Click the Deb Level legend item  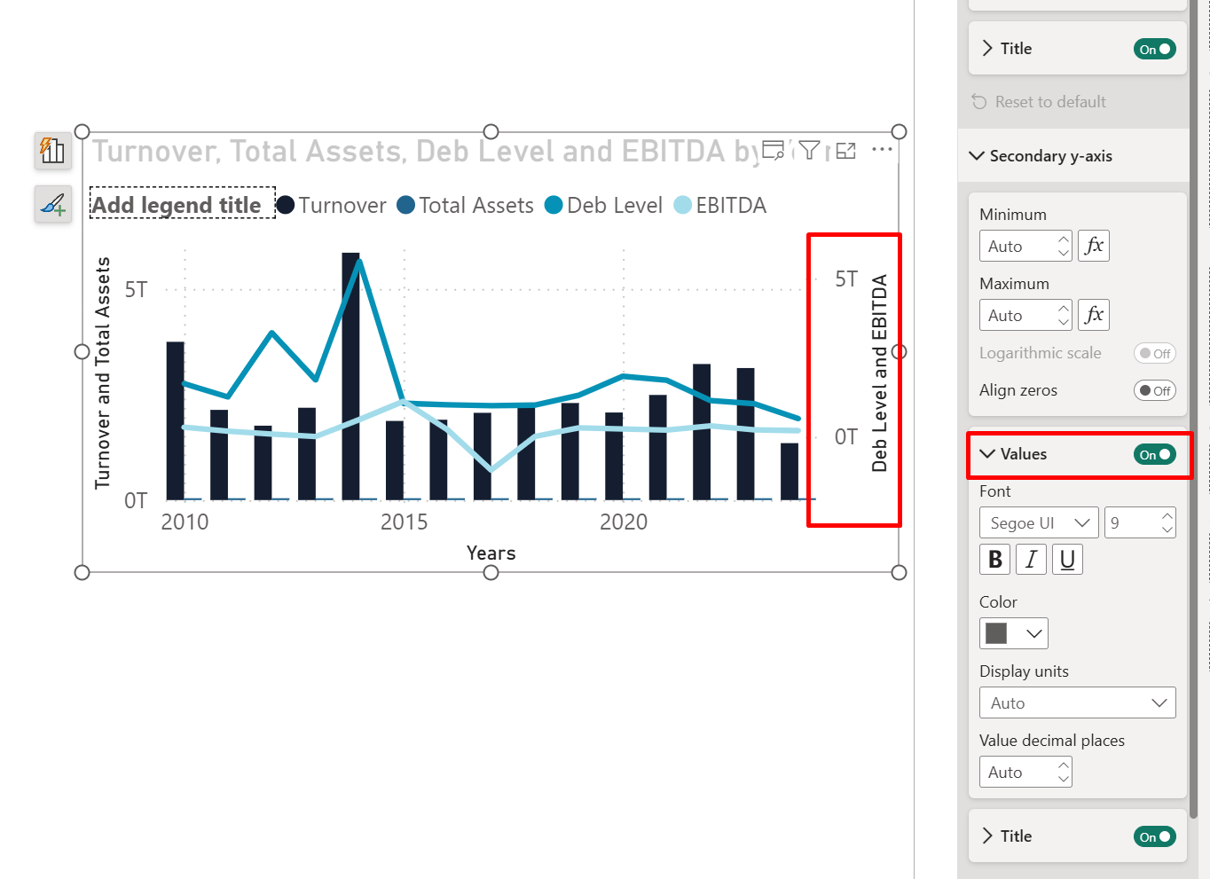(x=604, y=205)
